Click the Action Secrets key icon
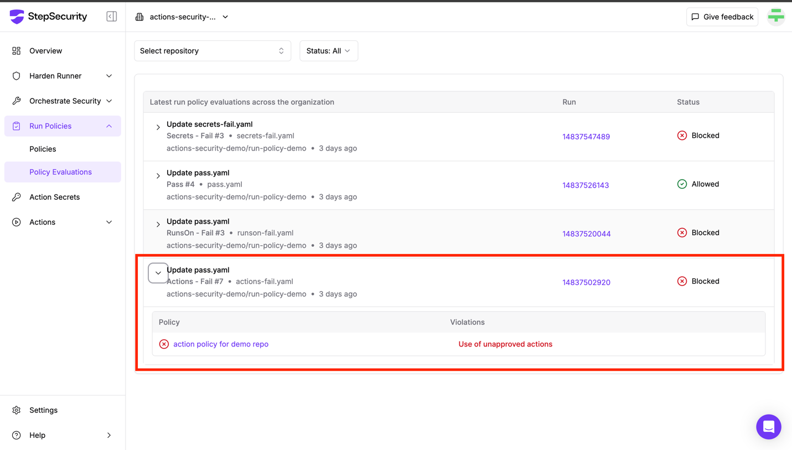Image resolution: width=792 pixels, height=450 pixels. tap(17, 197)
